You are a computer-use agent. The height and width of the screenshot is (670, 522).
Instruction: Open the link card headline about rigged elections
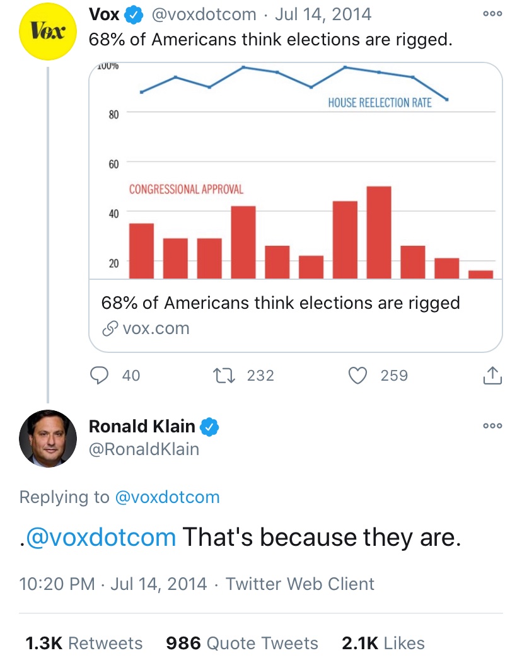[281, 303]
